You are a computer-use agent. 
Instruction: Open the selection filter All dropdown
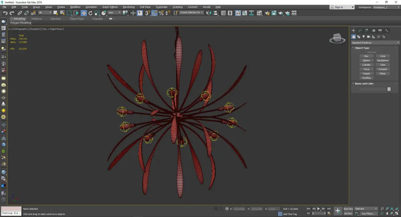(x=45, y=13)
